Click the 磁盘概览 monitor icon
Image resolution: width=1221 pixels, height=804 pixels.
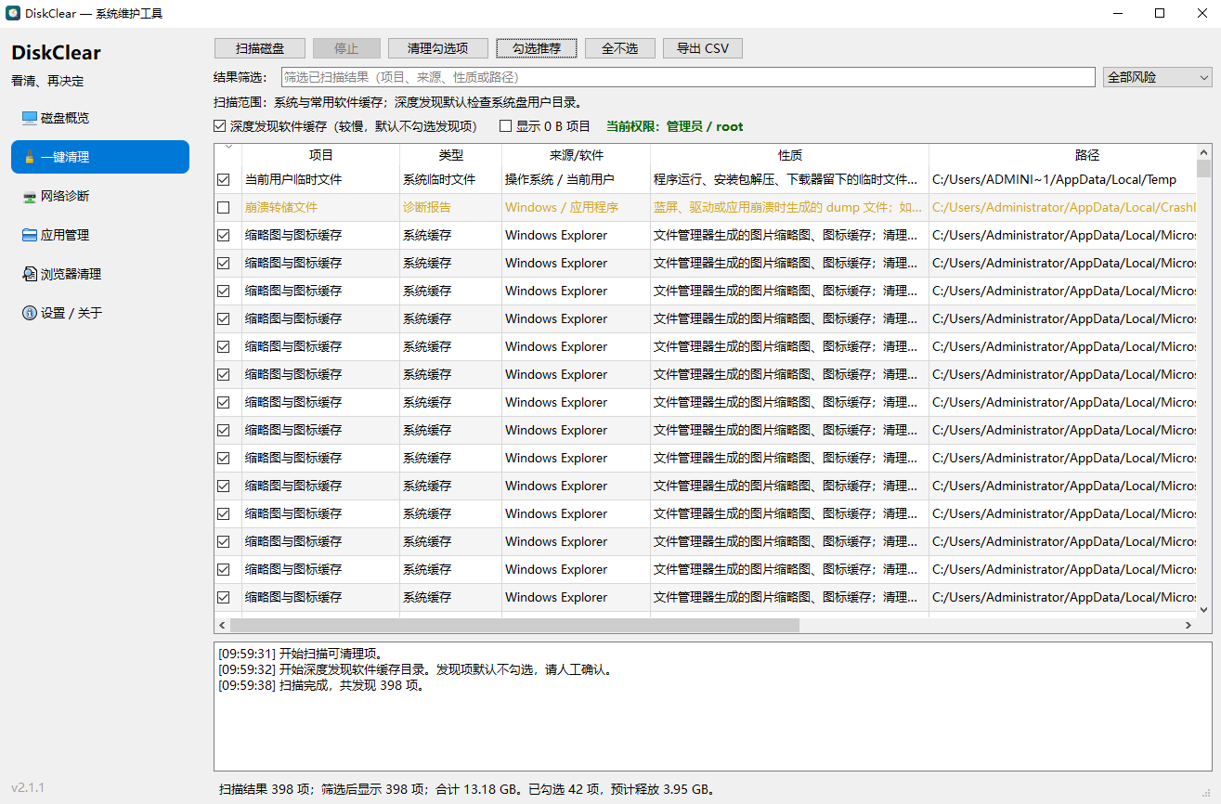[x=30, y=118]
